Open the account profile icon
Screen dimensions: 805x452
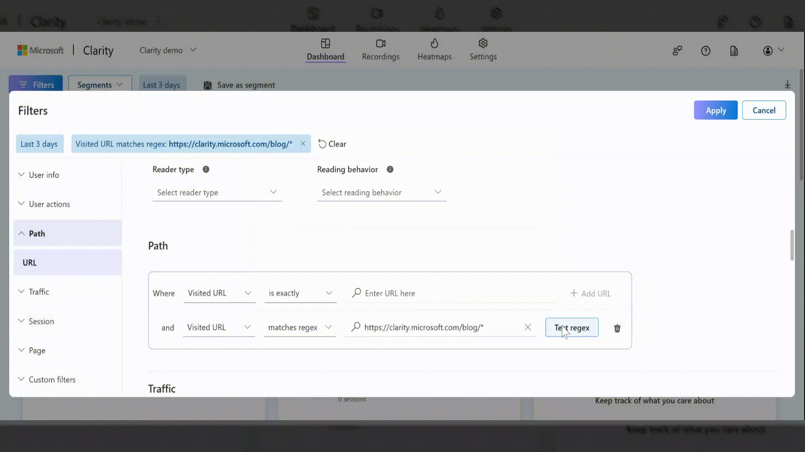[768, 51]
